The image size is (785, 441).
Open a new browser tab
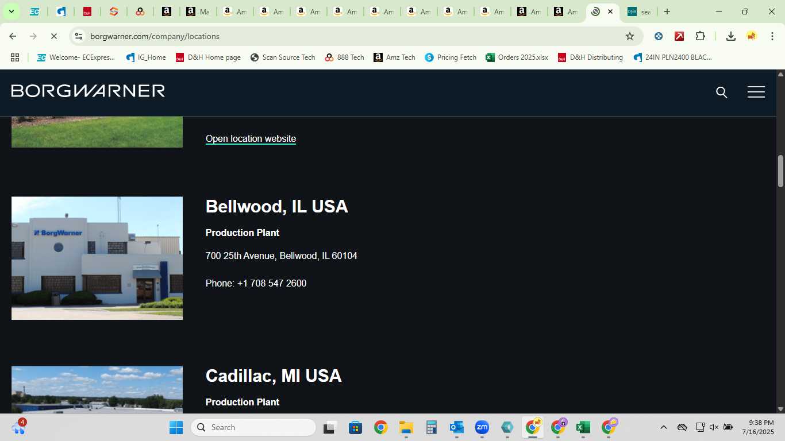pos(667,11)
